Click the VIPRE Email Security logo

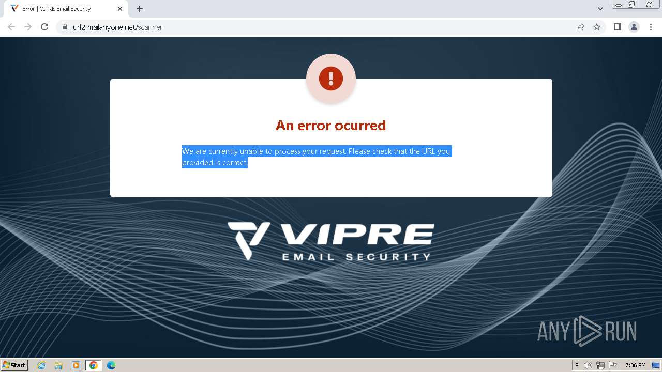pos(331,241)
